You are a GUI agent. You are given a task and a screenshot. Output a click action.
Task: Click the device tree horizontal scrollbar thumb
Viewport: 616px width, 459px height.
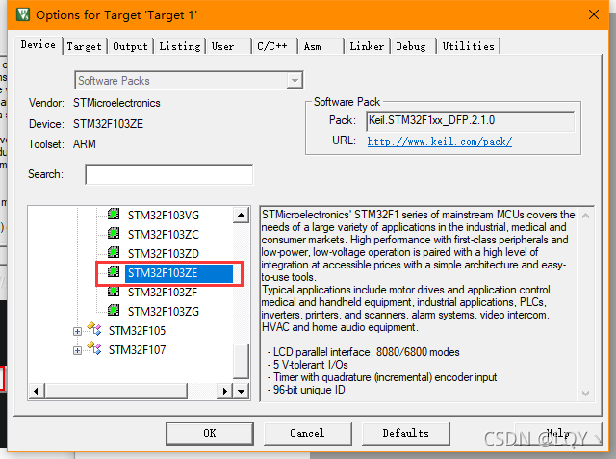pos(116,391)
